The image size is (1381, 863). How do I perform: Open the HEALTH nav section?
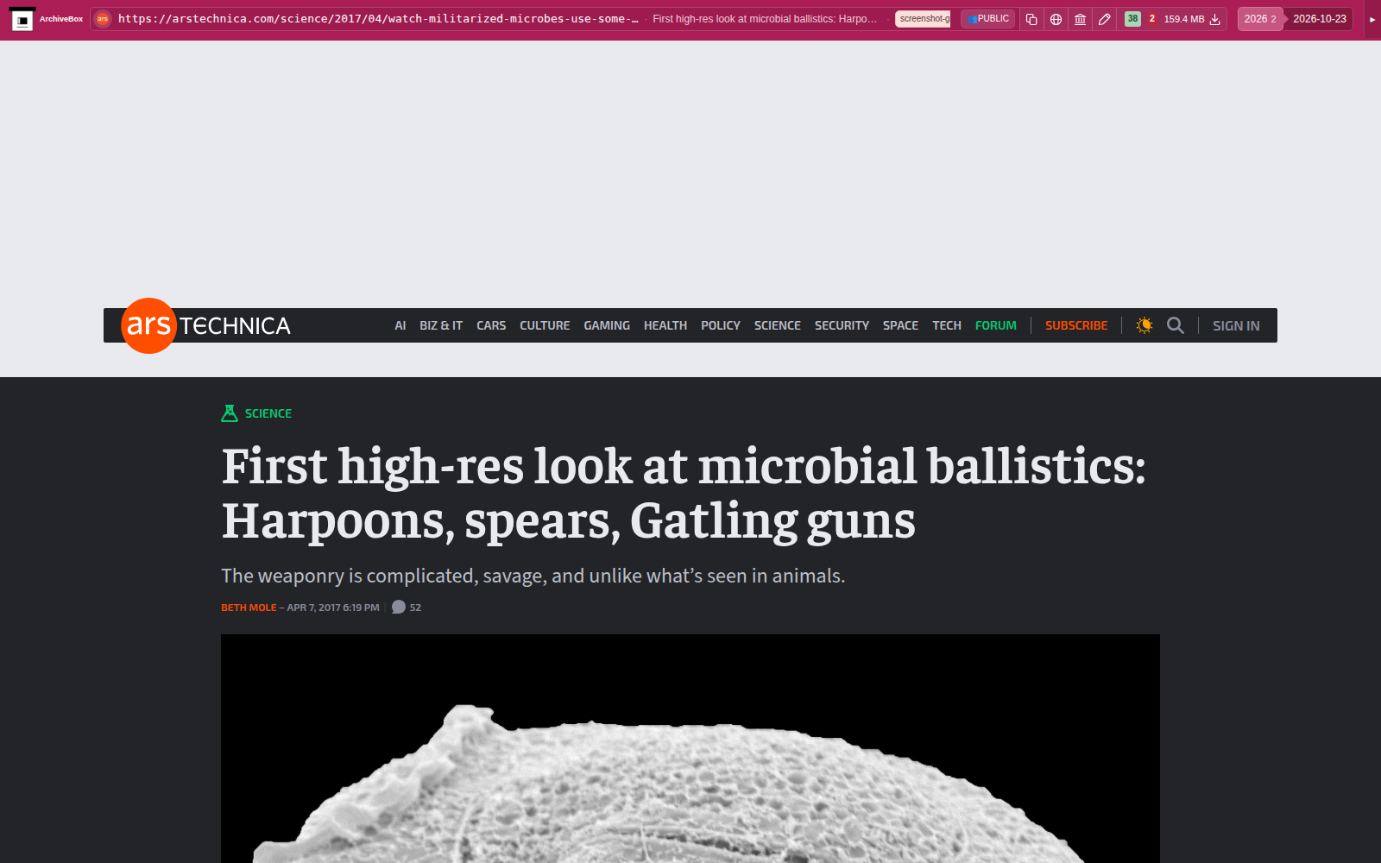pyautogui.click(x=665, y=325)
